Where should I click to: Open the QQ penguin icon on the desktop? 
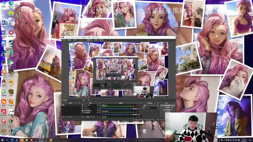pos(3,82)
